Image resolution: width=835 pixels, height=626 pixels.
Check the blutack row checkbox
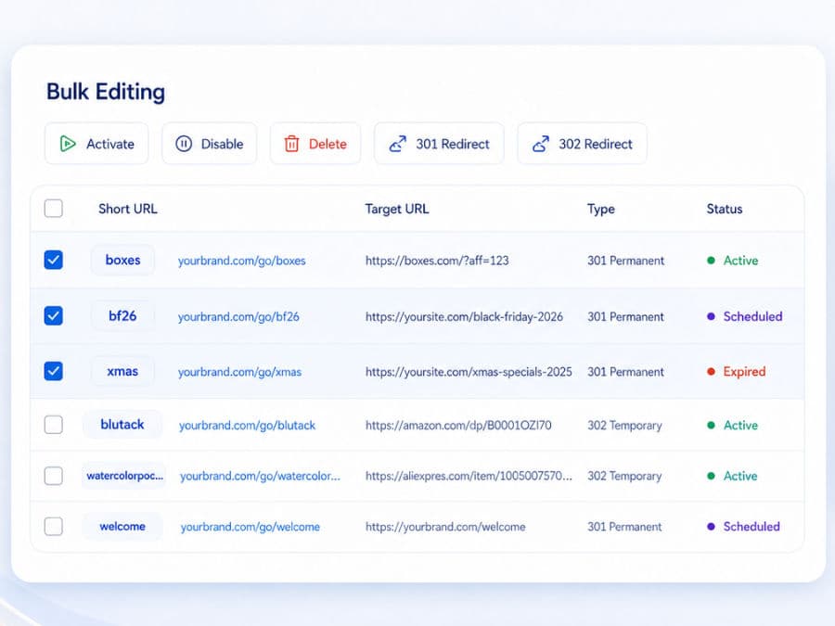tap(53, 425)
